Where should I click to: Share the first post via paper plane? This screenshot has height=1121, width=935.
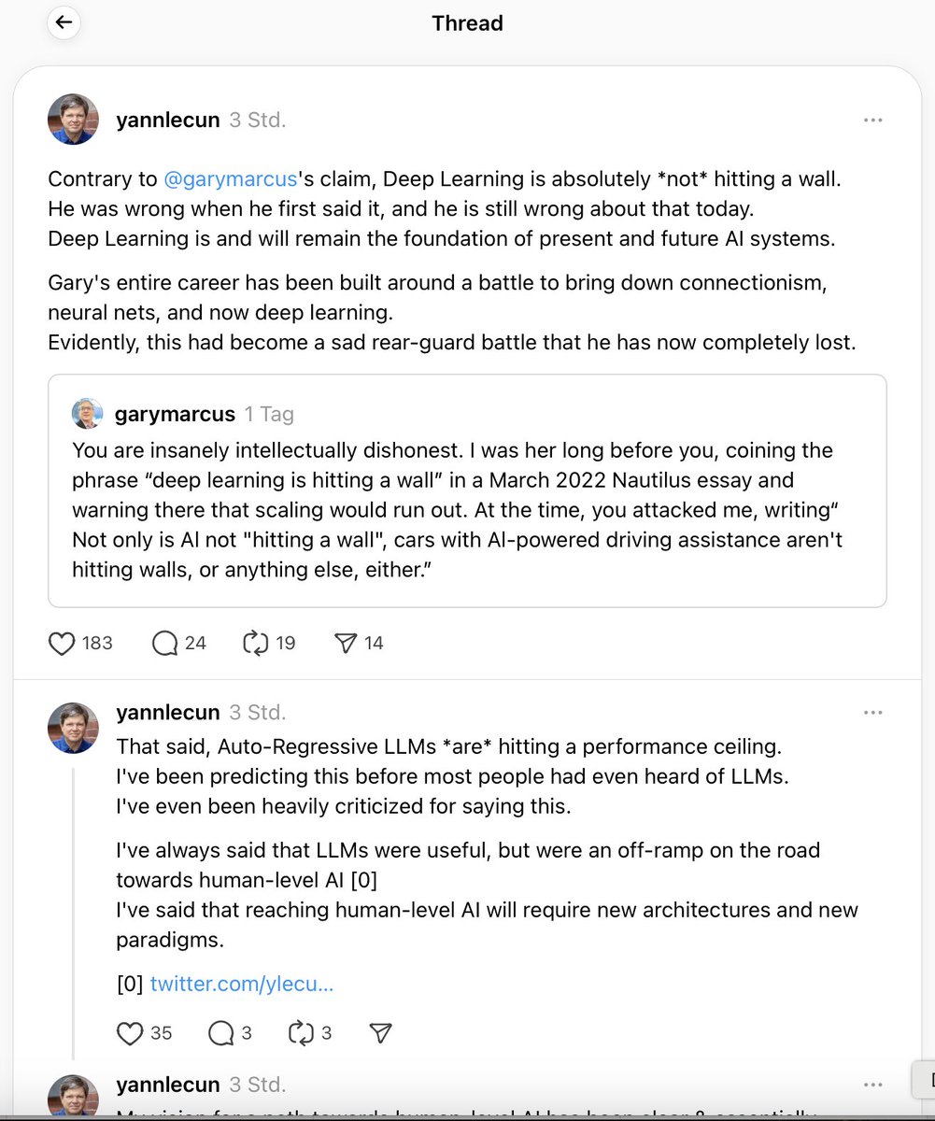pos(346,643)
